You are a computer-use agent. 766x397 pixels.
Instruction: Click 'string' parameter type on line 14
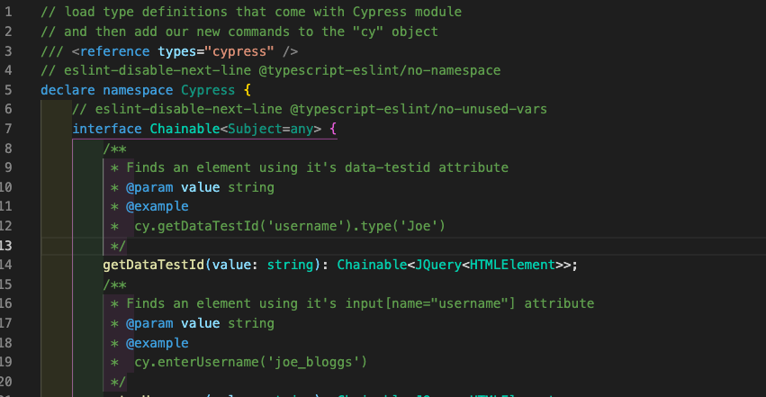point(290,265)
